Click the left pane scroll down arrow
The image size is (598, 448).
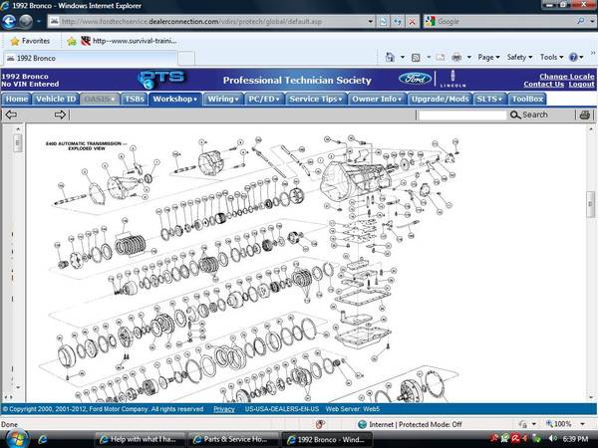click(x=18, y=388)
